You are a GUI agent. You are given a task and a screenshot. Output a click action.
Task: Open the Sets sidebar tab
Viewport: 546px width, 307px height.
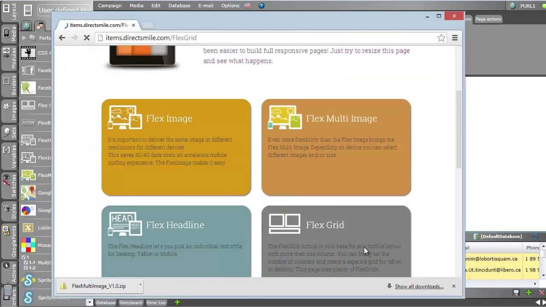click(9, 133)
